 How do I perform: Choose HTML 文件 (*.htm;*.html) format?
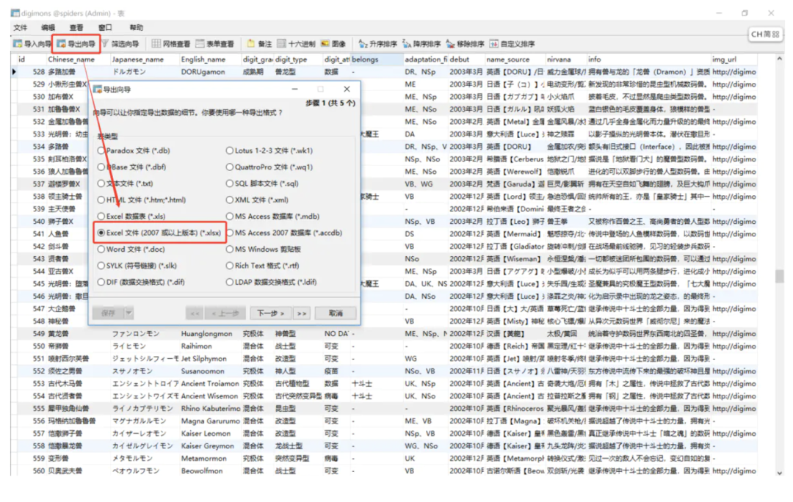[x=142, y=200]
